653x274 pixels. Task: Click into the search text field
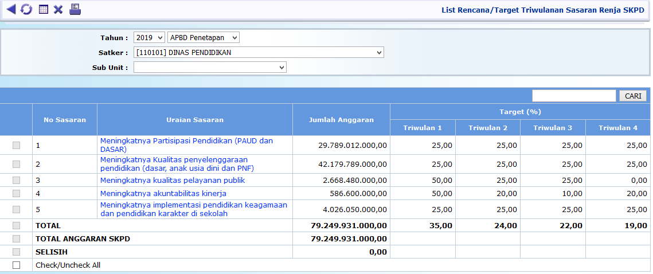point(573,96)
